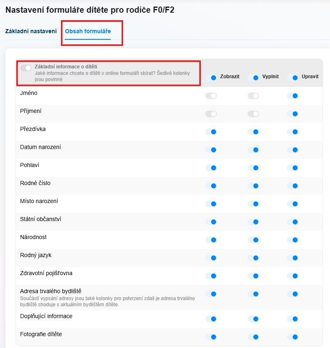Toggle Upravit switch for Příjmení
330x348 pixels.
[293, 114]
